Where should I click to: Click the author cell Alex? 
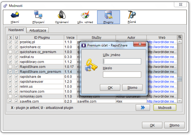[119, 101]
